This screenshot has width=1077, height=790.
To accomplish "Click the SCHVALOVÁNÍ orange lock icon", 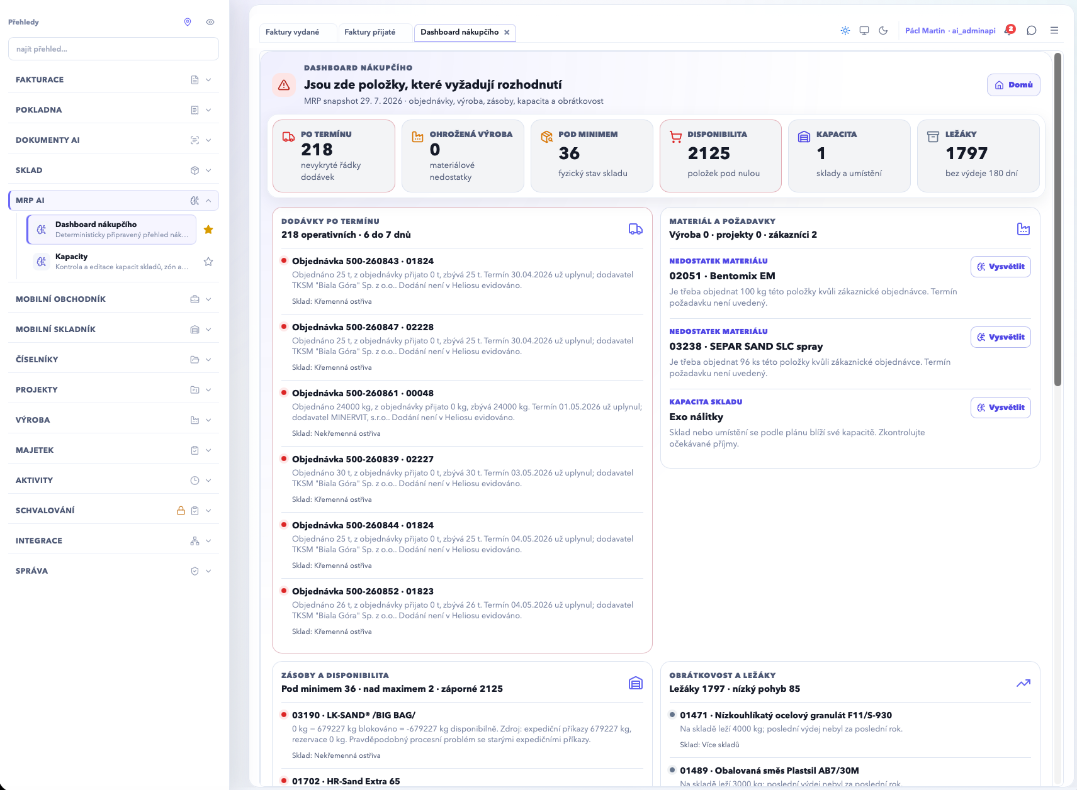I will coord(181,511).
